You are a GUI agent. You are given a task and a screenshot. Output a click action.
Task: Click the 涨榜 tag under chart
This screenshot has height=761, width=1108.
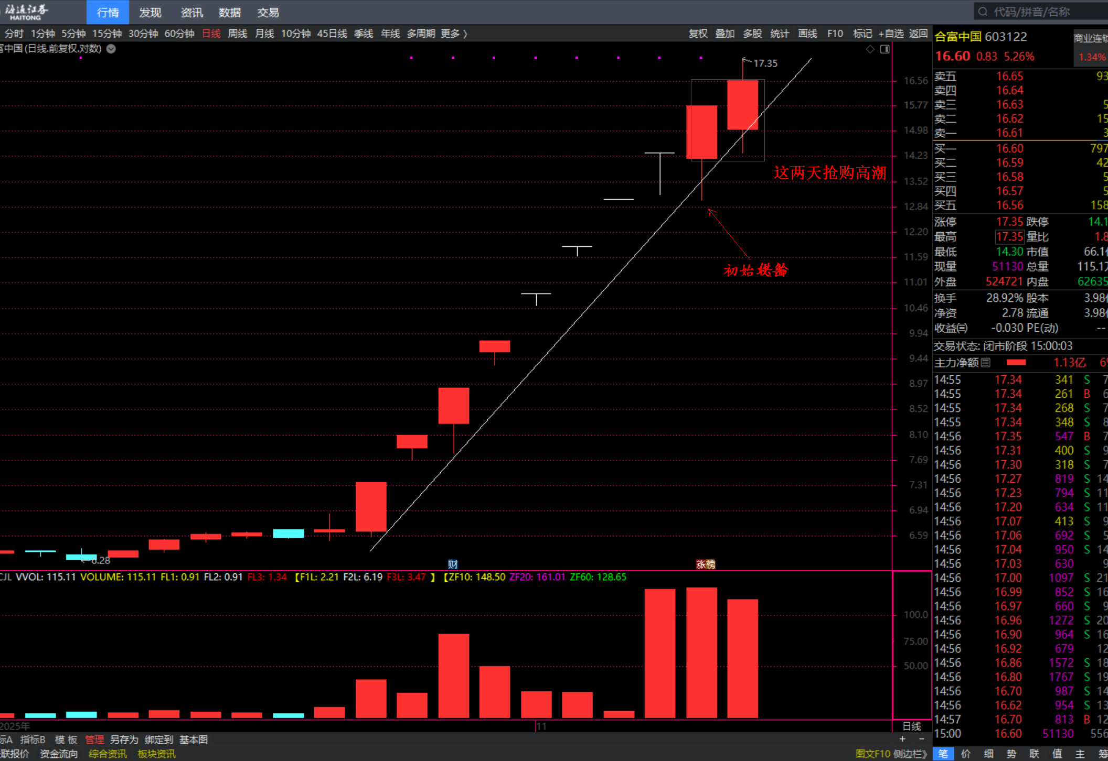(x=705, y=564)
